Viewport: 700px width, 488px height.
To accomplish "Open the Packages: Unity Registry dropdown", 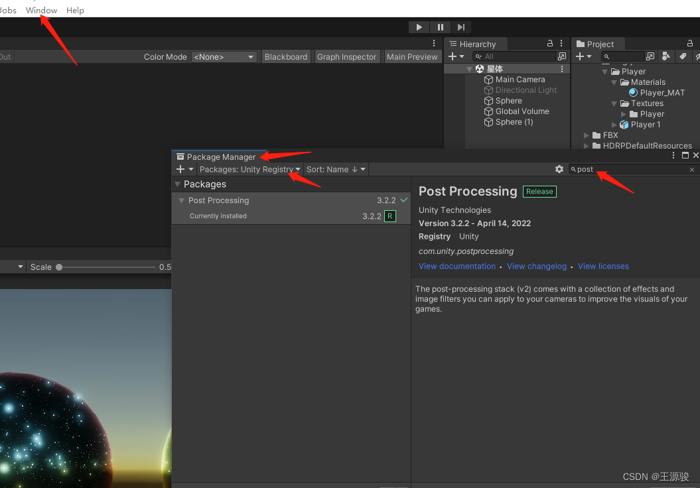I will [x=249, y=170].
